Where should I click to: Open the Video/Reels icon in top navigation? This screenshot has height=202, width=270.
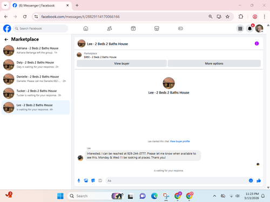(133, 29)
